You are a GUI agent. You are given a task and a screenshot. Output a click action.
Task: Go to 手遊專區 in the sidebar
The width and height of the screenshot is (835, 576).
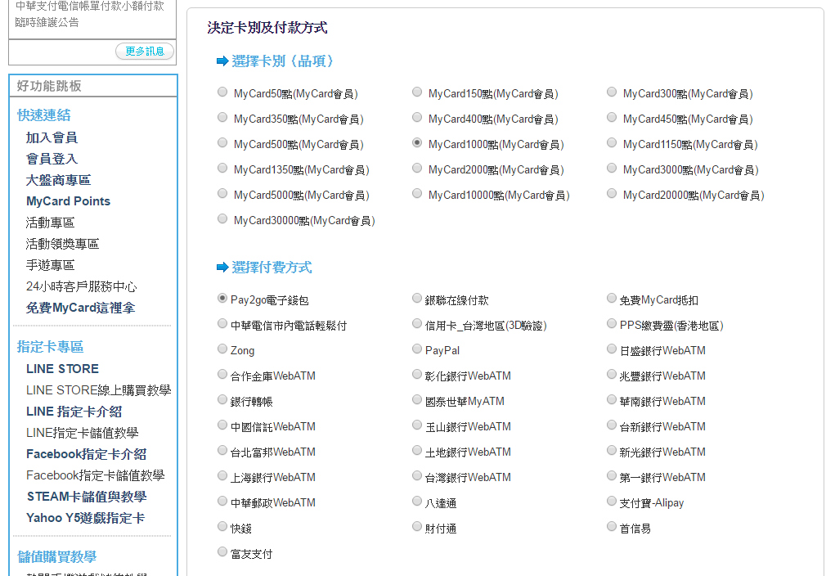[x=50, y=265]
